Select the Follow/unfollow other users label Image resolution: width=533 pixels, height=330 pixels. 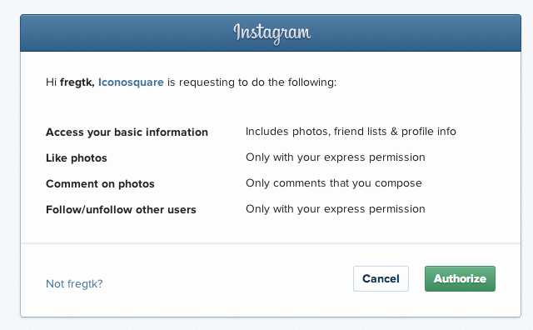click(121, 209)
